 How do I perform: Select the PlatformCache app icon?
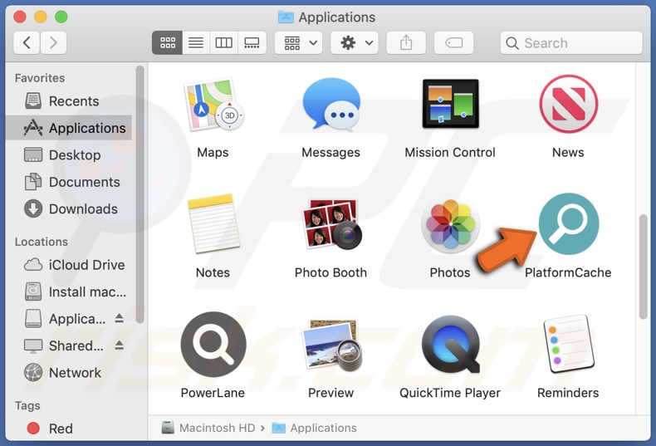tap(568, 224)
